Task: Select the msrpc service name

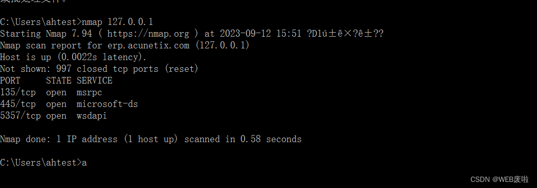Action: [x=89, y=92]
